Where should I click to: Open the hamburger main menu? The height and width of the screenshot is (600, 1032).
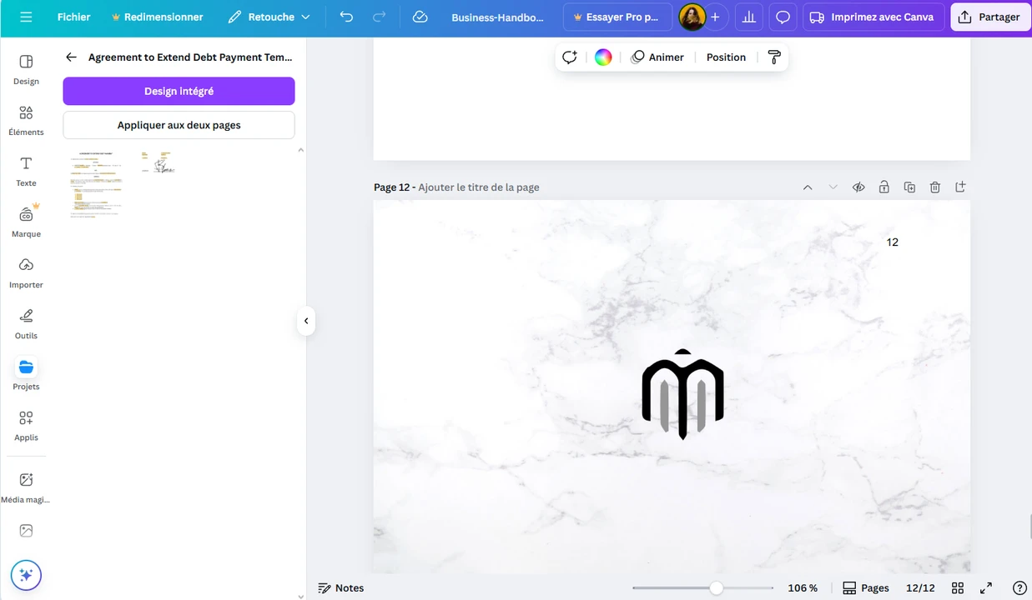pyautogui.click(x=26, y=17)
